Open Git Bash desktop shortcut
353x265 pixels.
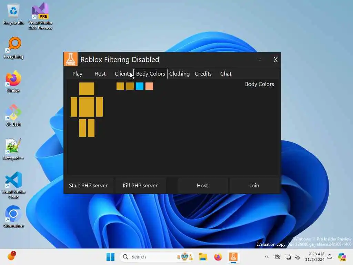13,115
